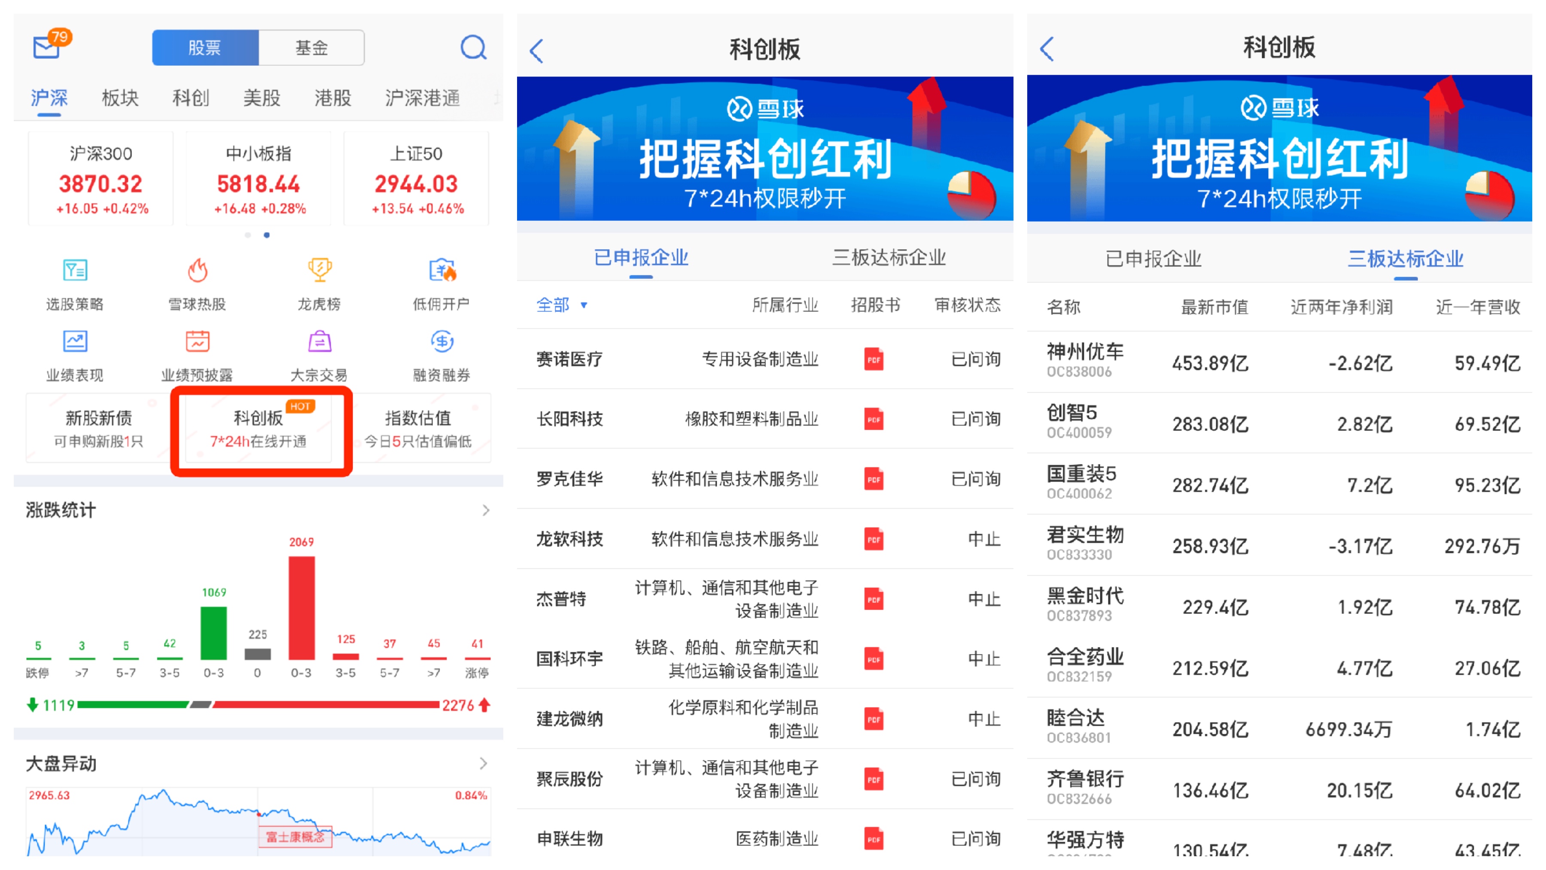
Task: Tap the rise-fall ratio progress bar
Action: [x=258, y=704]
